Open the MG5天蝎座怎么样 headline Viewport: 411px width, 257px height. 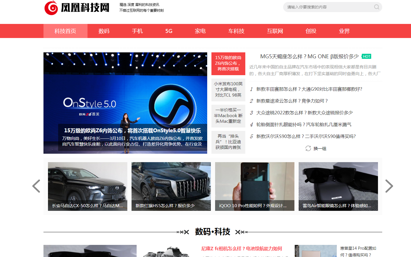pyautogui.click(x=309, y=57)
